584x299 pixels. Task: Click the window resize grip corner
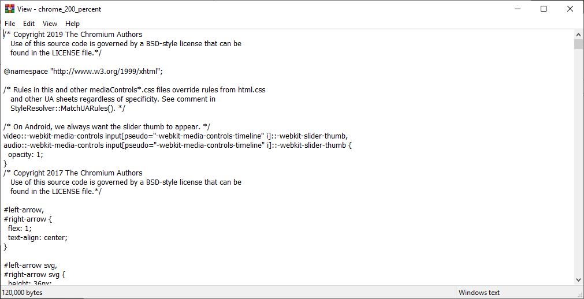579,294
